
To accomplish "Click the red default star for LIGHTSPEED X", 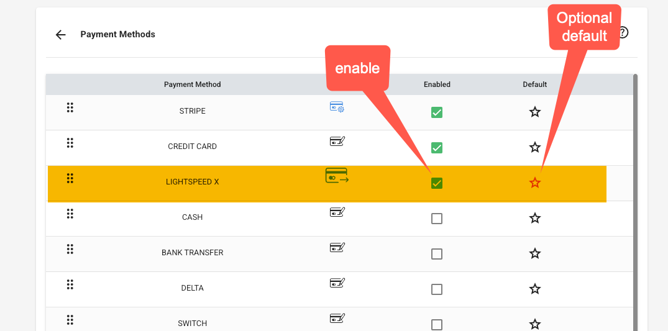I will pyautogui.click(x=535, y=183).
